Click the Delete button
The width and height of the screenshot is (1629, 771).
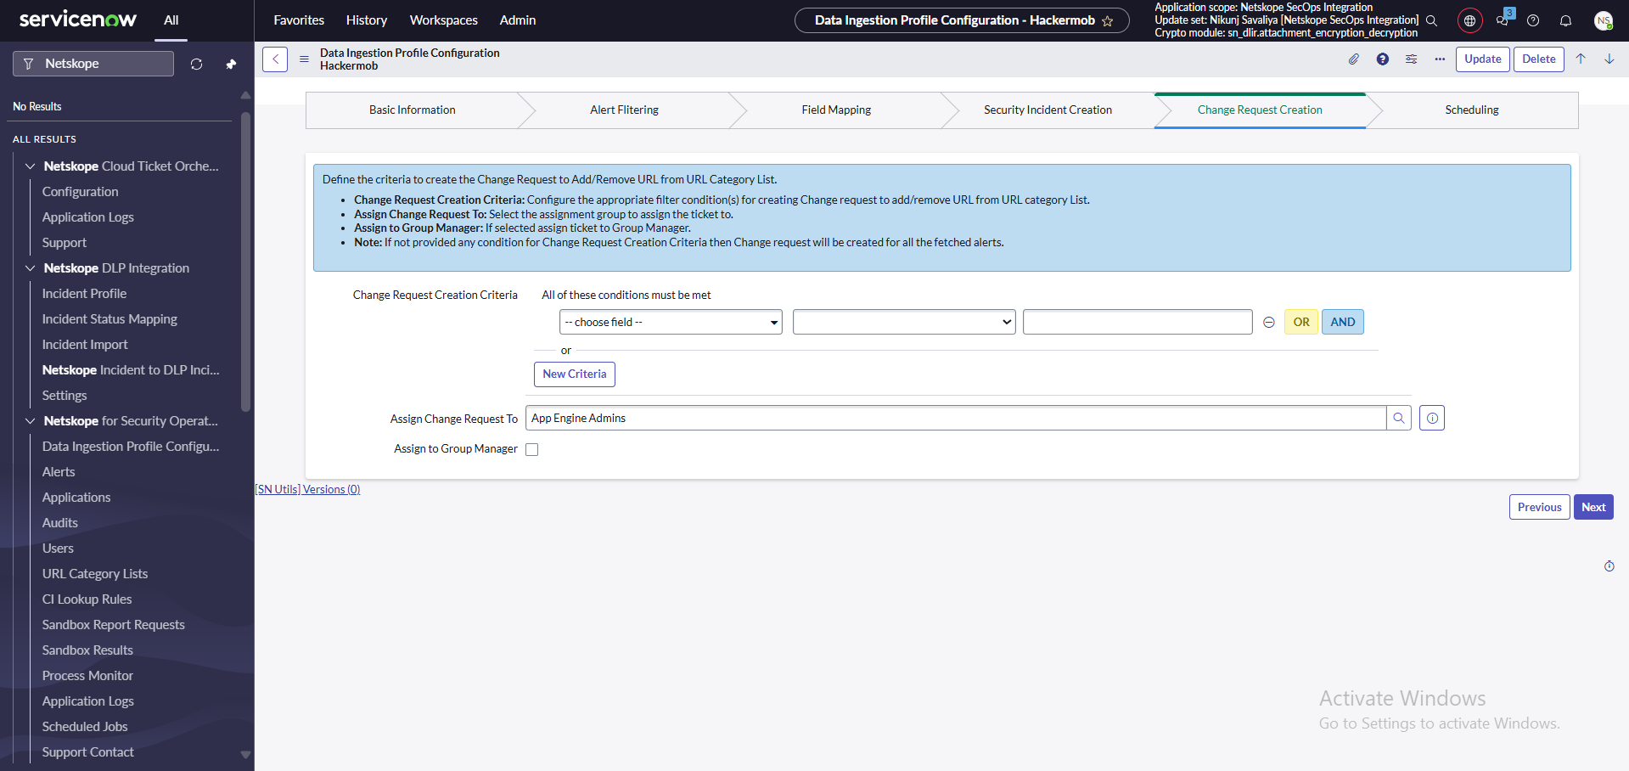[1539, 59]
